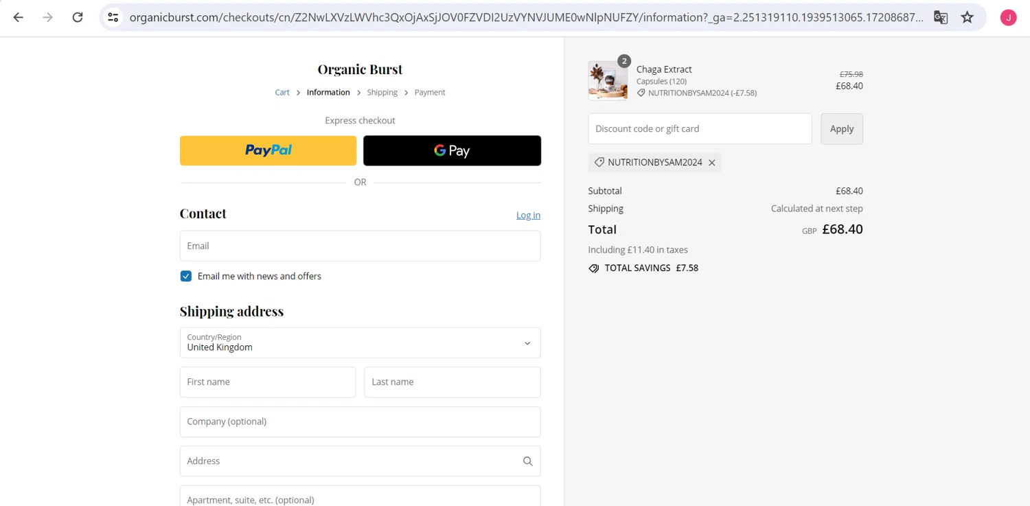
Task: Click the tag icon in NUTRITIONBYSAM2024 chip
Action: click(599, 162)
